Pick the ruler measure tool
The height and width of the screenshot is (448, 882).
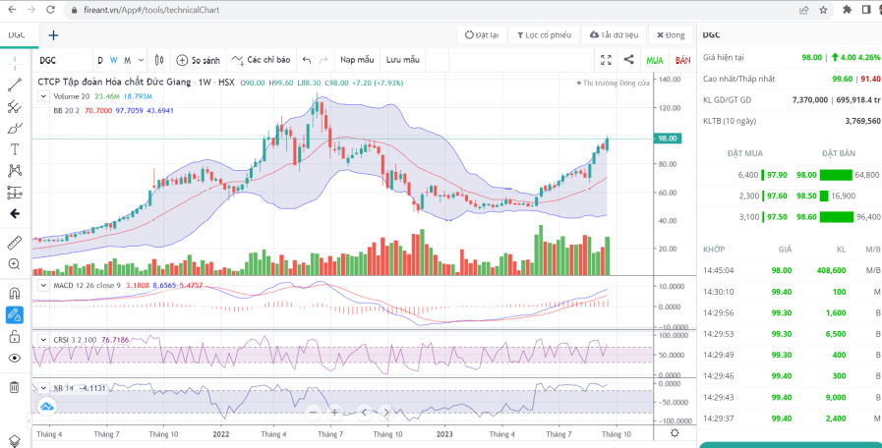[15, 242]
